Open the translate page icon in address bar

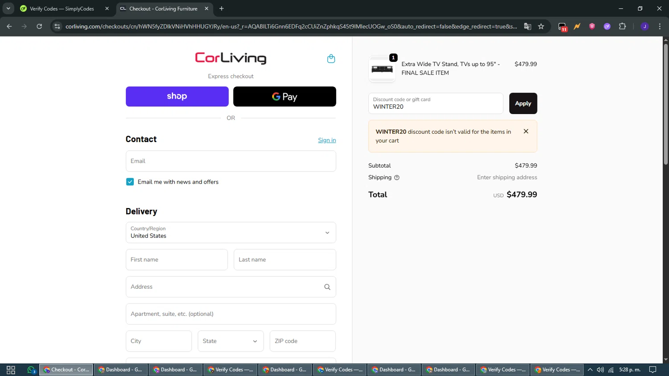click(x=528, y=26)
